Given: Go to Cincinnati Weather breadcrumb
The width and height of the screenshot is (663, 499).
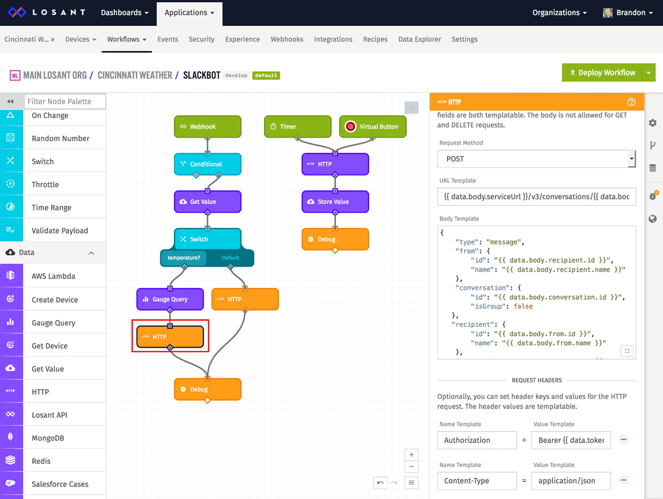Looking at the screenshot, I should click(135, 75).
